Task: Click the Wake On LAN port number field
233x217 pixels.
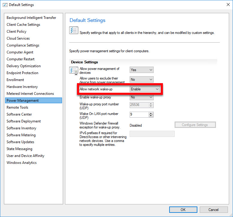Action: click(139, 114)
